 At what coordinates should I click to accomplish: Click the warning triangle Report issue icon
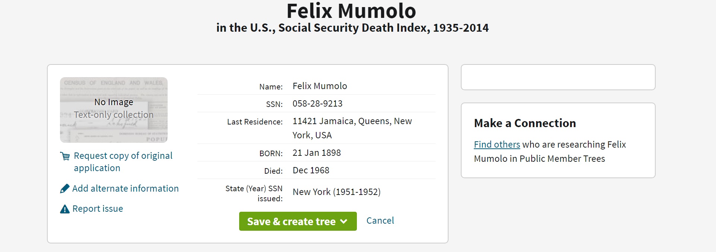coord(65,209)
